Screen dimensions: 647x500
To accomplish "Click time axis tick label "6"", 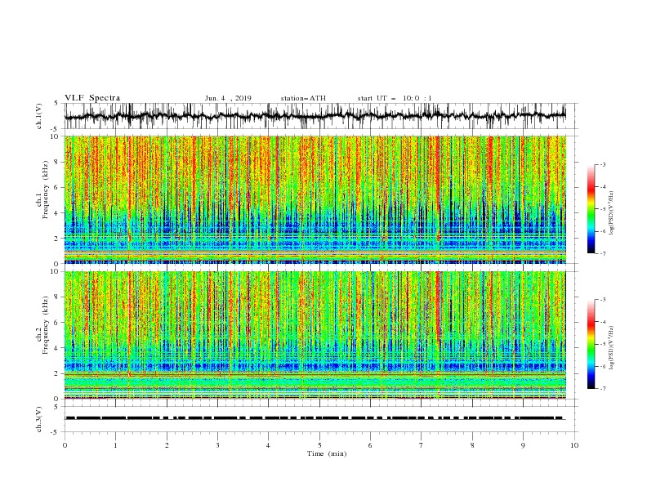I will 370,445.
